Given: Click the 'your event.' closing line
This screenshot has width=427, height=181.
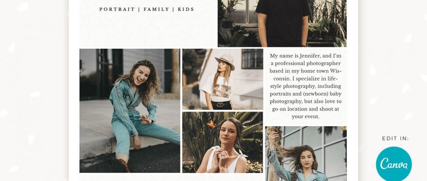Looking at the screenshot, I should click(306, 117).
